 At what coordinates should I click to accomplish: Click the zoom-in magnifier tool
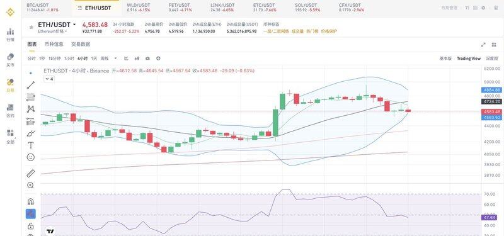pyautogui.click(x=31, y=185)
